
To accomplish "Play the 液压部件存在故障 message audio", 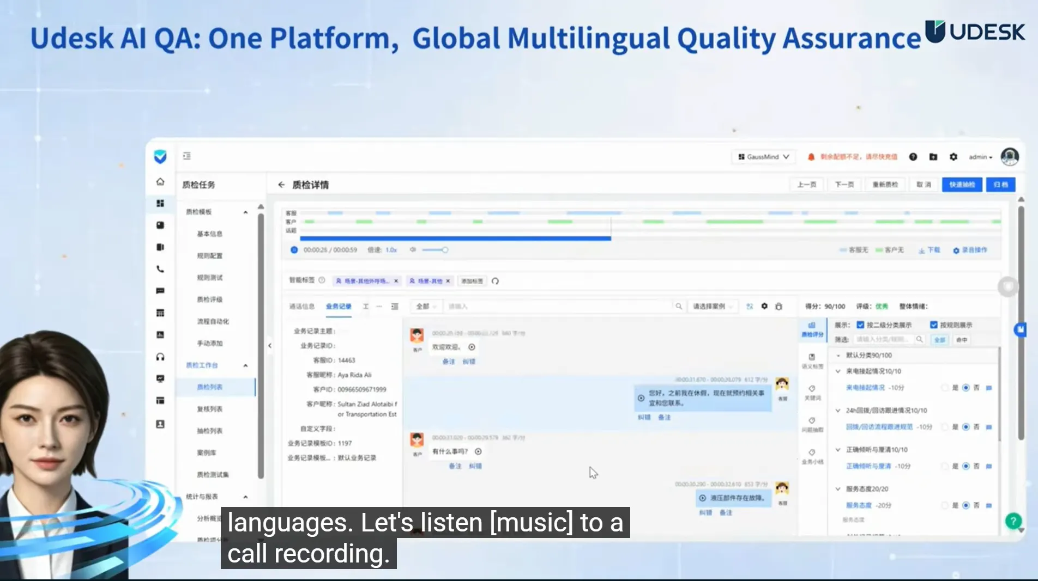I will pos(703,498).
